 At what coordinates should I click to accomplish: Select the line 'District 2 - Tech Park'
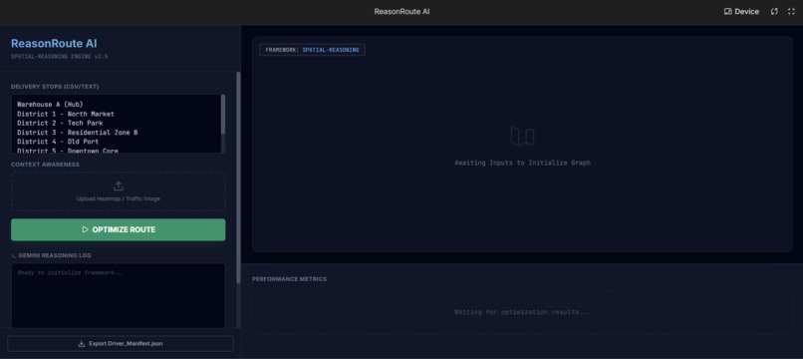[x=60, y=123]
